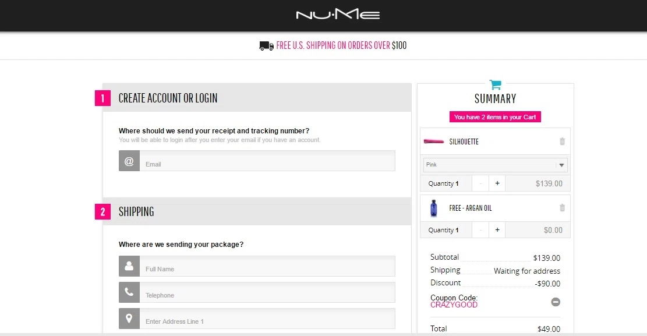Viewport: 647px width, 336px height.
Task: Decrease Argan Oil quantity with minus
Action: (480, 230)
